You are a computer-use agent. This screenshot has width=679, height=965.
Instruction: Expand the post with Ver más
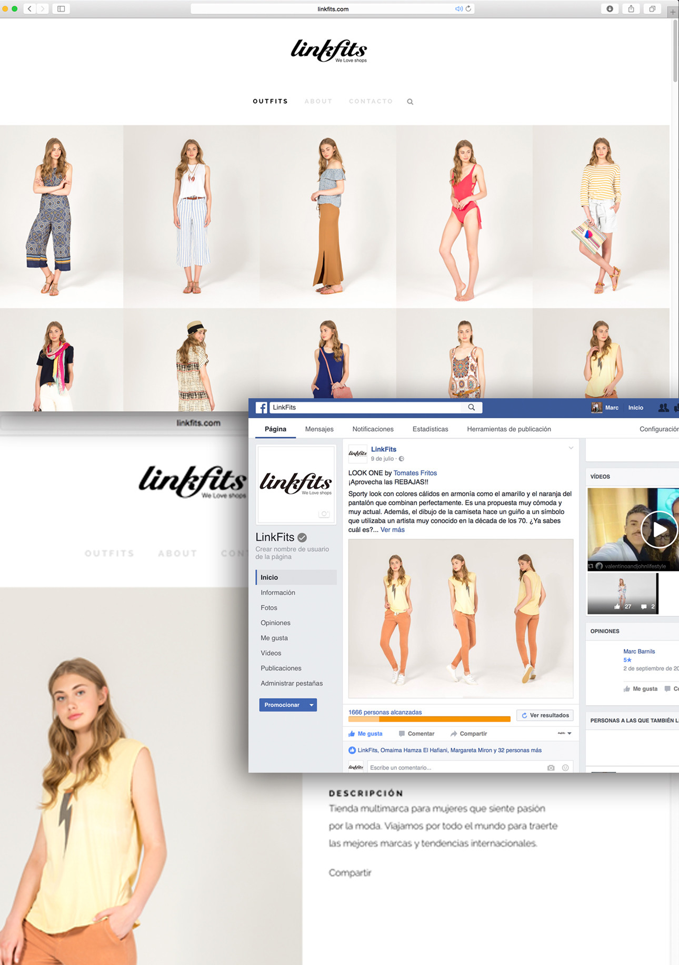point(392,530)
